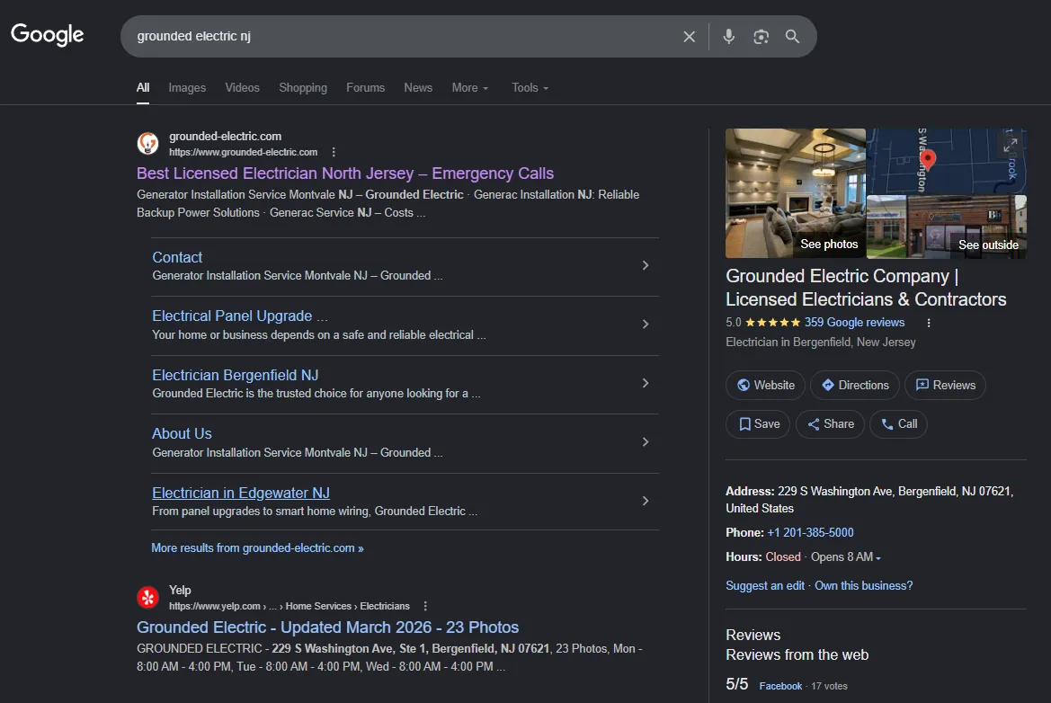Expand the More search filters dropdown

[x=470, y=88]
